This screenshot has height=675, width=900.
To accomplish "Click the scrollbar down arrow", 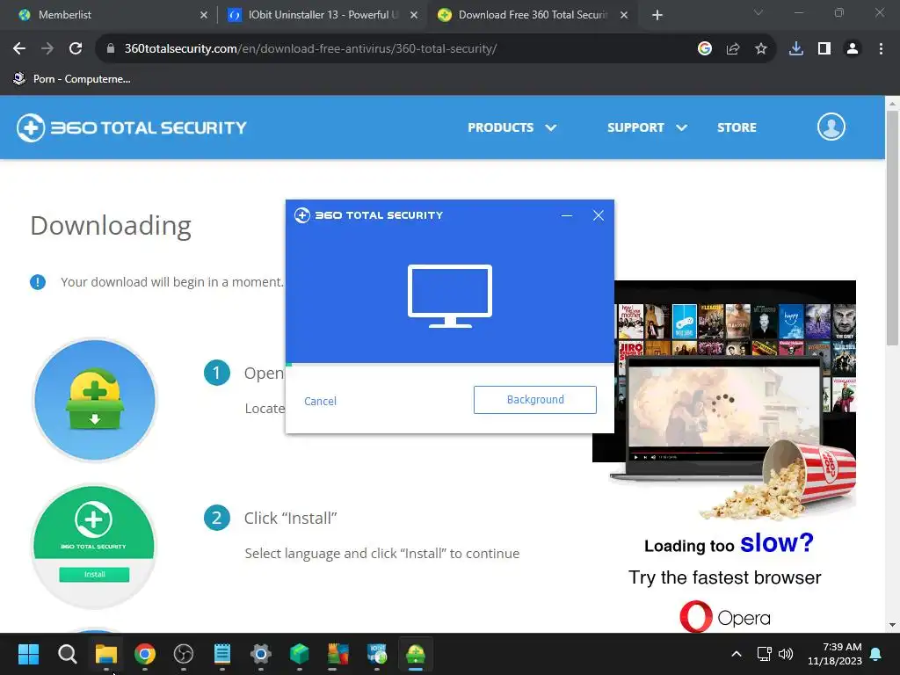I will [892, 625].
